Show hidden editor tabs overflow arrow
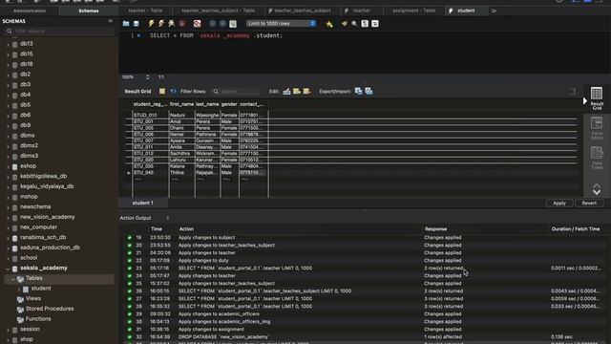Screen dimensions: 611x344 point(494,11)
